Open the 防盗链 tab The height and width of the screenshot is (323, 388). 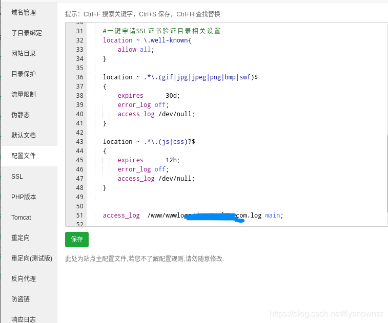(21, 299)
